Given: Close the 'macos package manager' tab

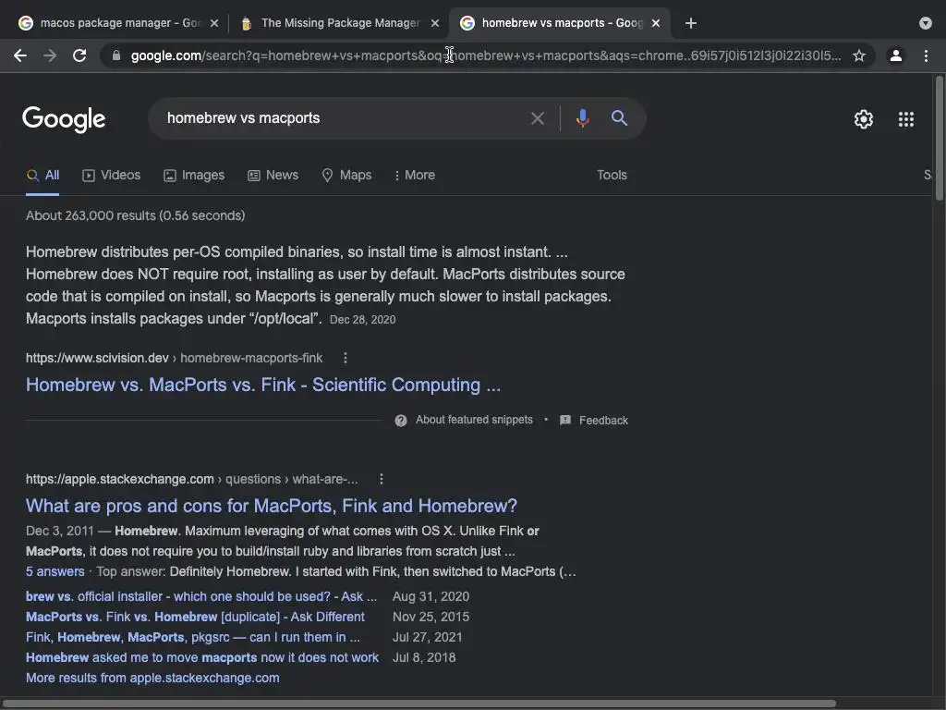Looking at the screenshot, I should 214,23.
